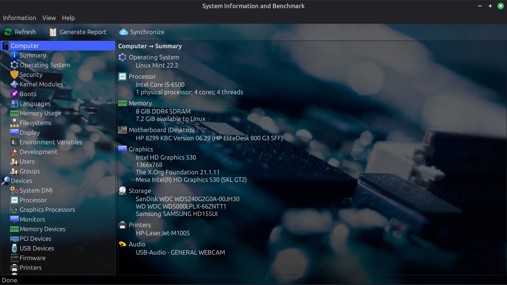Go to PCI Devices in sidebar
Image resolution: width=507 pixels, height=285 pixels.
pyautogui.click(x=35, y=239)
